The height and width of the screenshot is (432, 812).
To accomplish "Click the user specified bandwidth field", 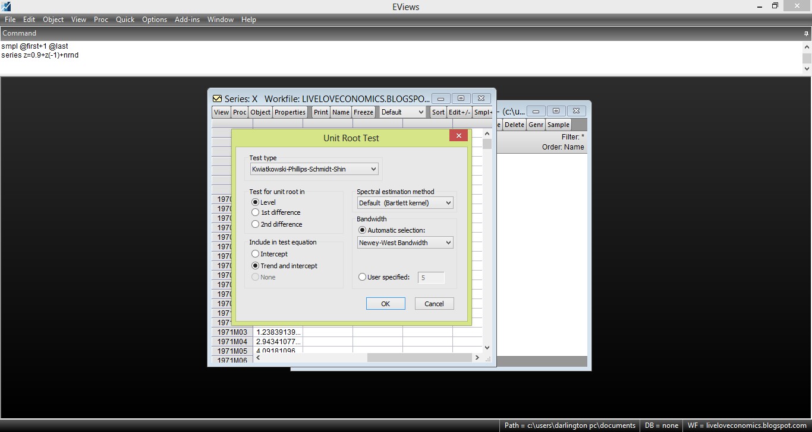I will pyautogui.click(x=431, y=278).
